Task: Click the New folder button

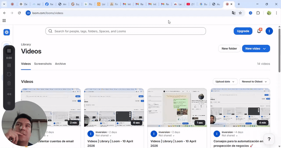Action: point(229,49)
